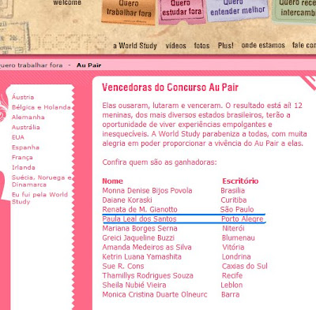Click office cell 'Leblon'

[x=231, y=286]
